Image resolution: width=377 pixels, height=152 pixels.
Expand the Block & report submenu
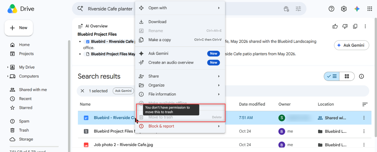click(x=180, y=126)
